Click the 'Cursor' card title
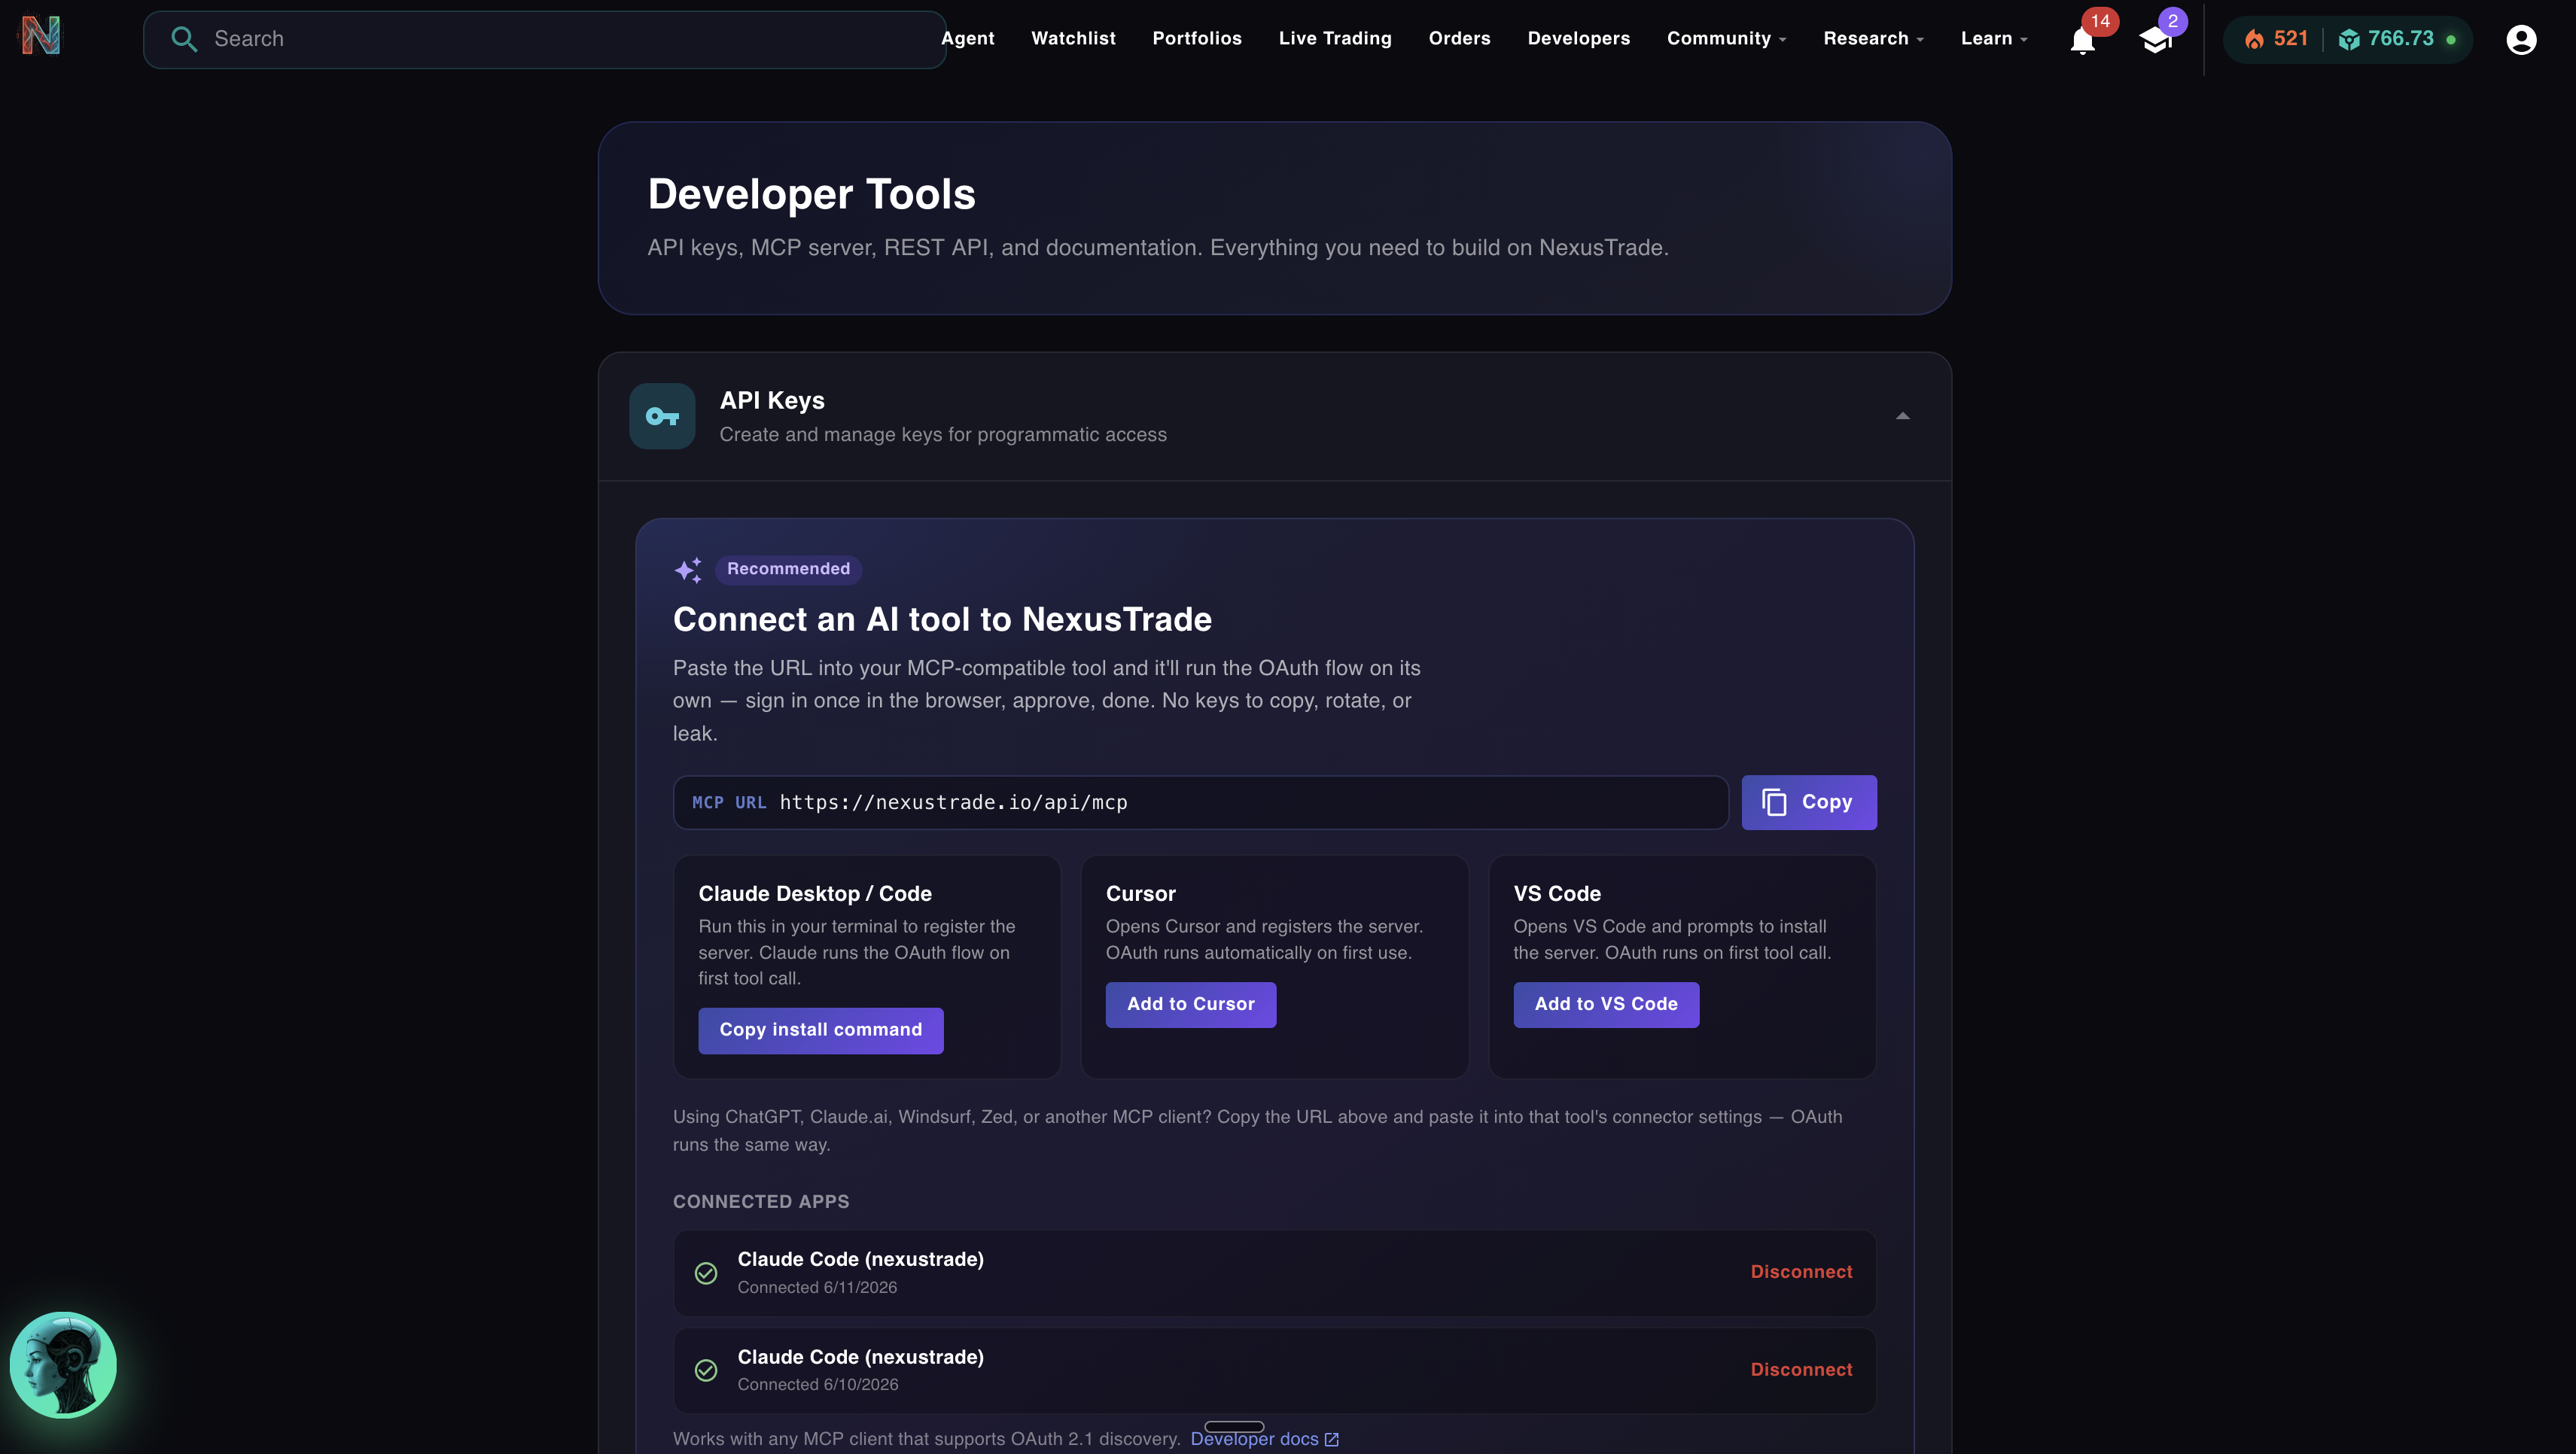 point(1140,894)
